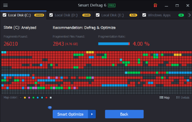Select the dark gray map color swatch
Image resolution: width=192 pixels, height=122 pixels.
21,98
